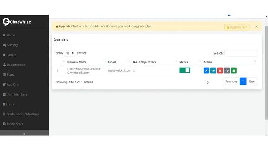The width and height of the screenshot is (268, 151).
Task: Open the entries per page dropdown
Action: [70, 53]
